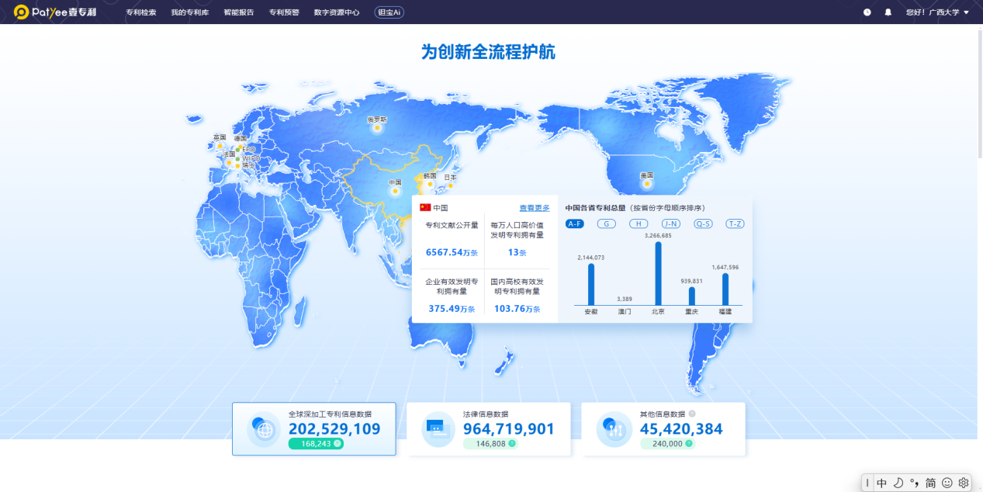The height and width of the screenshot is (492, 983).
Task: Click the 法律信息数据 card icon
Action: coord(438,429)
